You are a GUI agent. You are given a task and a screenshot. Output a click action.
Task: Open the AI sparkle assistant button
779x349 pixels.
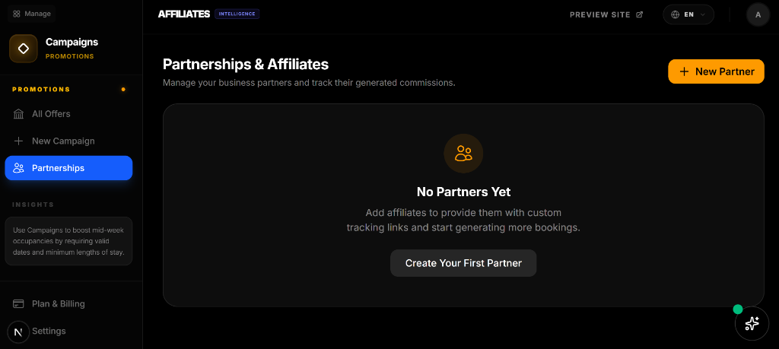(x=752, y=324)
